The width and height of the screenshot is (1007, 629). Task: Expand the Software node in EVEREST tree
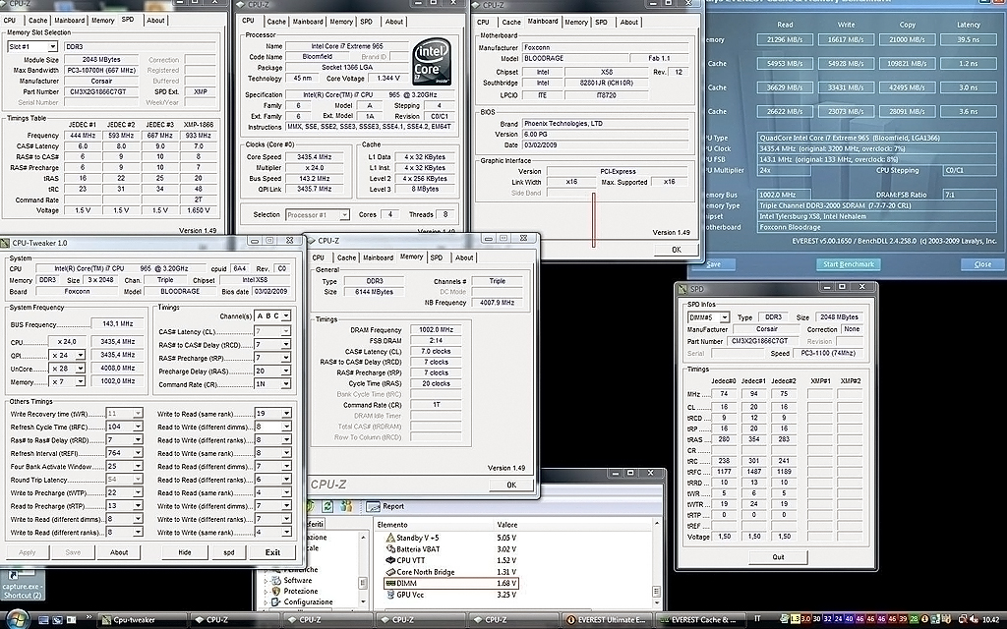click(x=267, y=580)
